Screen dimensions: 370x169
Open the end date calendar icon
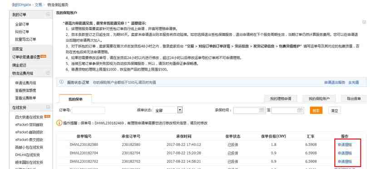300,110
